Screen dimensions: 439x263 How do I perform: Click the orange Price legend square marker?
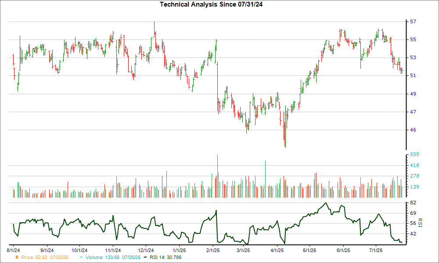coord(17,257)
